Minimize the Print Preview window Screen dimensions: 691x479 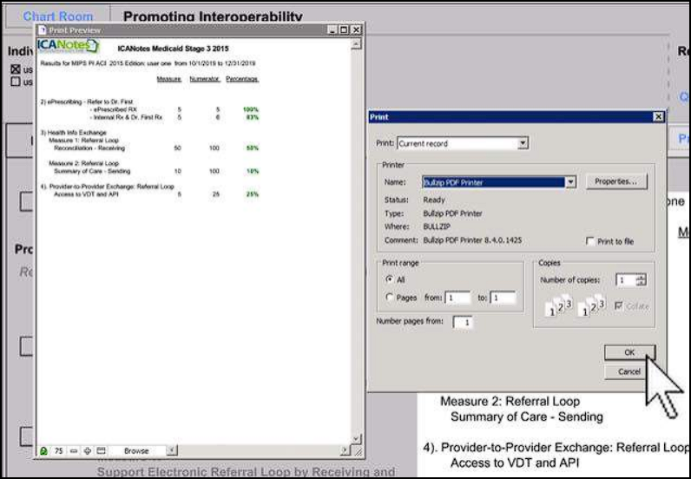click(332, 30)
